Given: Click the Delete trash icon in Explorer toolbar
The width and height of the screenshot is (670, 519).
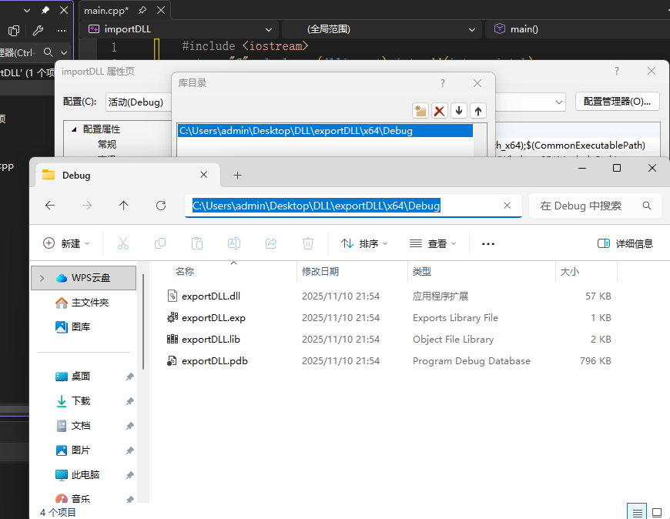Looking at the screenshot, I should pyautogui.click(x=307, y=243).
